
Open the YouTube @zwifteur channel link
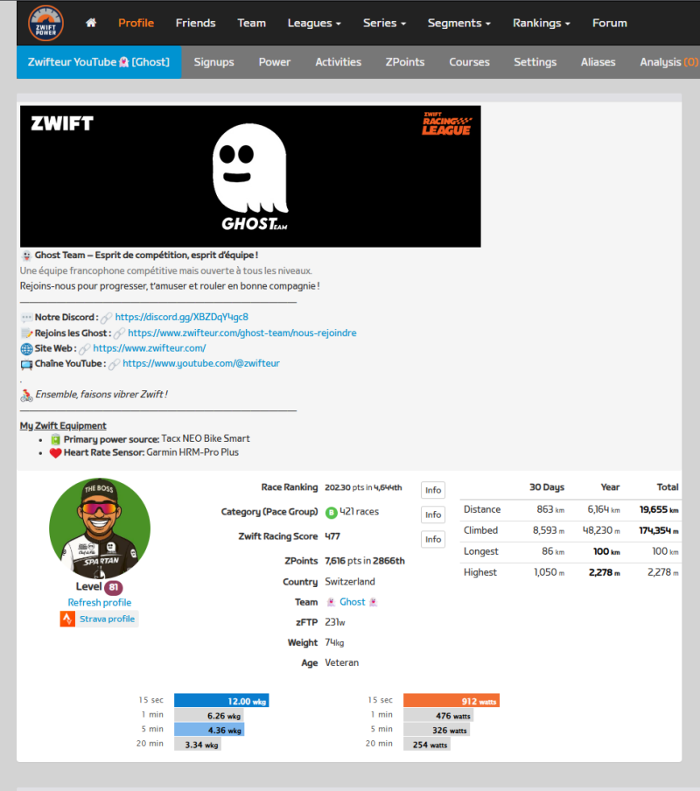(201, 364)
